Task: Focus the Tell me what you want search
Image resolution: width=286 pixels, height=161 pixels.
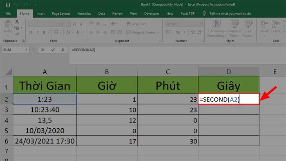Action: [230, 13]
